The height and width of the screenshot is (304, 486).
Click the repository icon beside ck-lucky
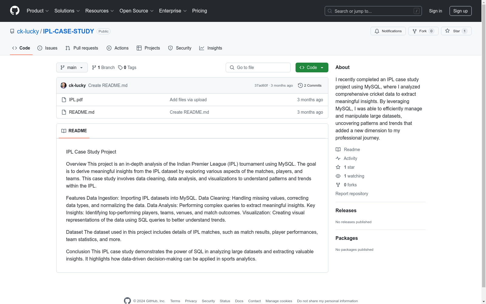point(12,31)
